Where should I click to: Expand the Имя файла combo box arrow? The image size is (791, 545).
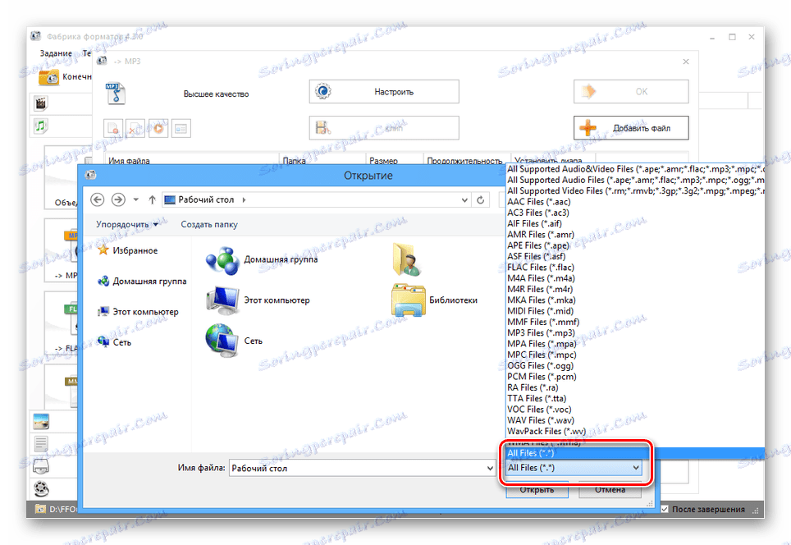point(489,469)
